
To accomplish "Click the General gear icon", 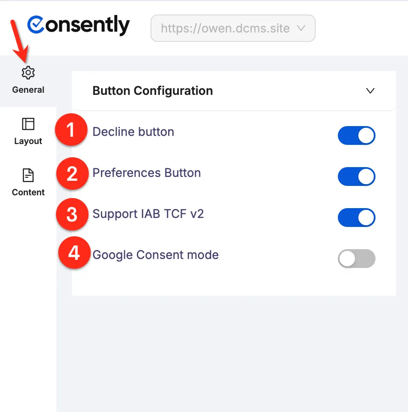I will [28, 73].
